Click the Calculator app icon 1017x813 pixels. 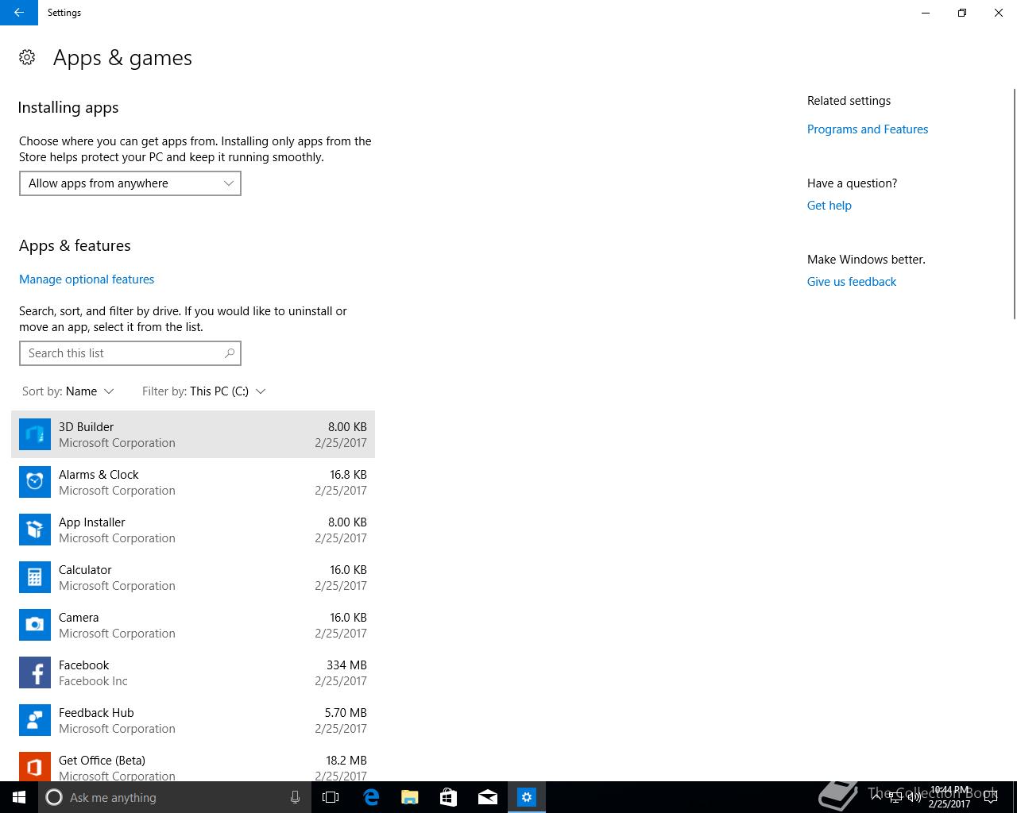[x=35, y=577]
